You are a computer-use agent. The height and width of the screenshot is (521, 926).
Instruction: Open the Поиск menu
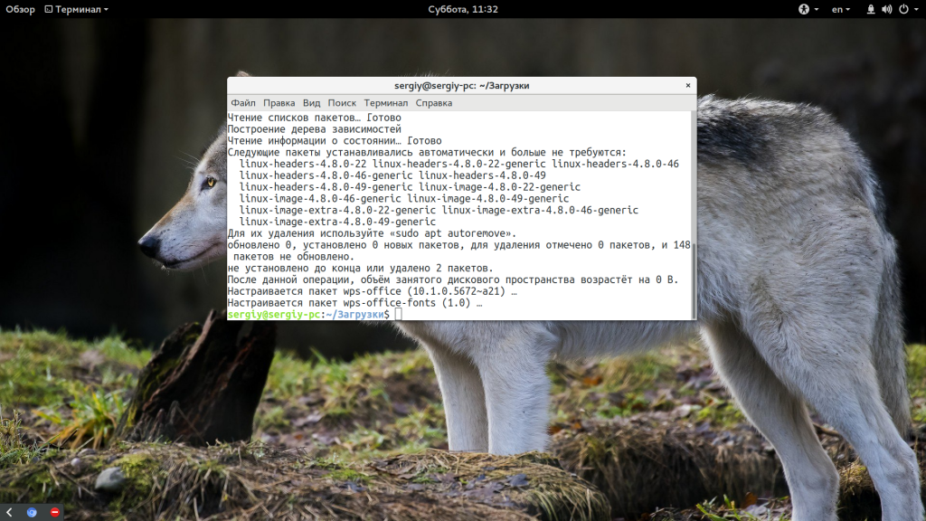(342, 103)
